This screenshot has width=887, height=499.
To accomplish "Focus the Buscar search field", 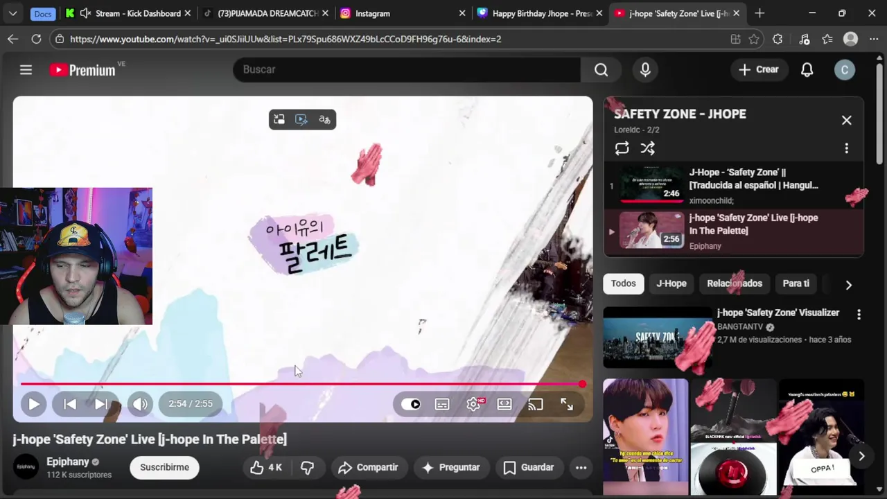I will point(407,69).
